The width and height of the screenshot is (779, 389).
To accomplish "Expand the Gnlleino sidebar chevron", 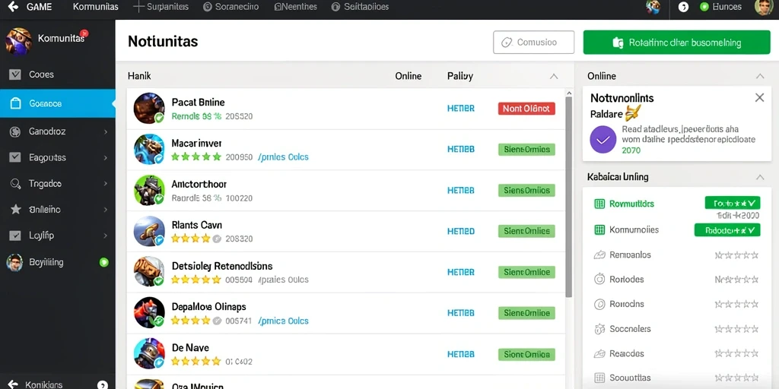I will (105, 210).
